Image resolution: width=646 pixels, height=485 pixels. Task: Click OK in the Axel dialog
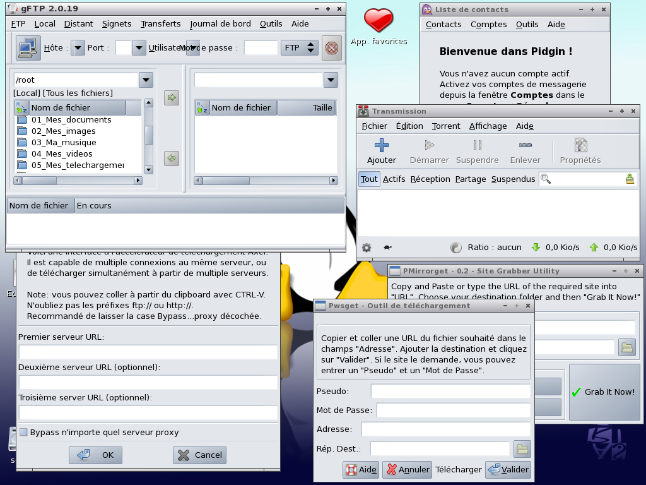[96, 455]
